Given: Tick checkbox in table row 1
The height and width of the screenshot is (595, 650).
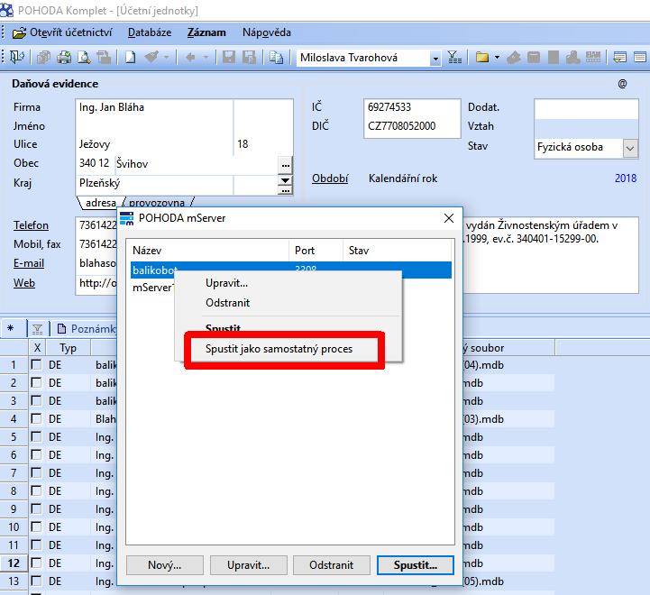Looking at the screenshot, I should [x=36, y=364].
